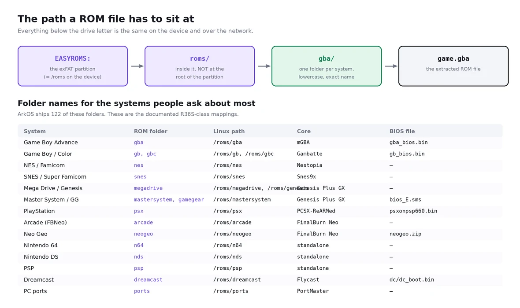Screen dimensions: 520x308
Task: Click the "Nestopia" core cell
Action: pos(309,165)
